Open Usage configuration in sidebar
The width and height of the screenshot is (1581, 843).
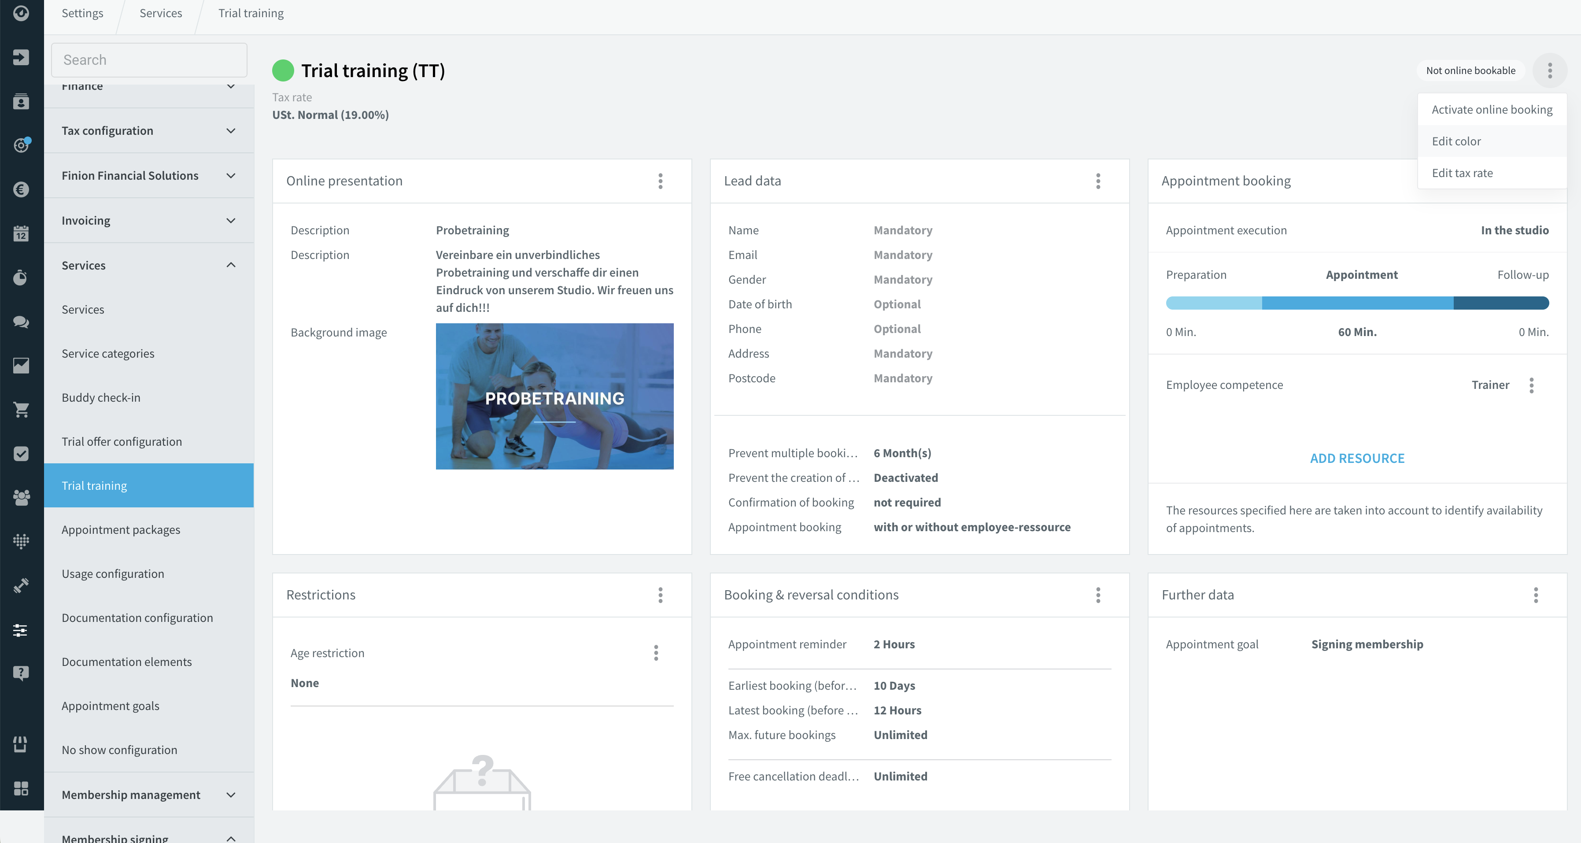[x=149, y=573]
